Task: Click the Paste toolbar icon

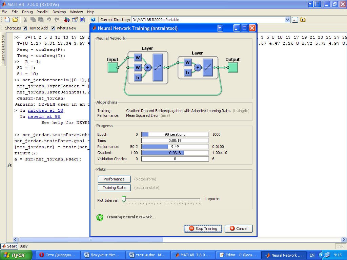Action: click(41, 19)
